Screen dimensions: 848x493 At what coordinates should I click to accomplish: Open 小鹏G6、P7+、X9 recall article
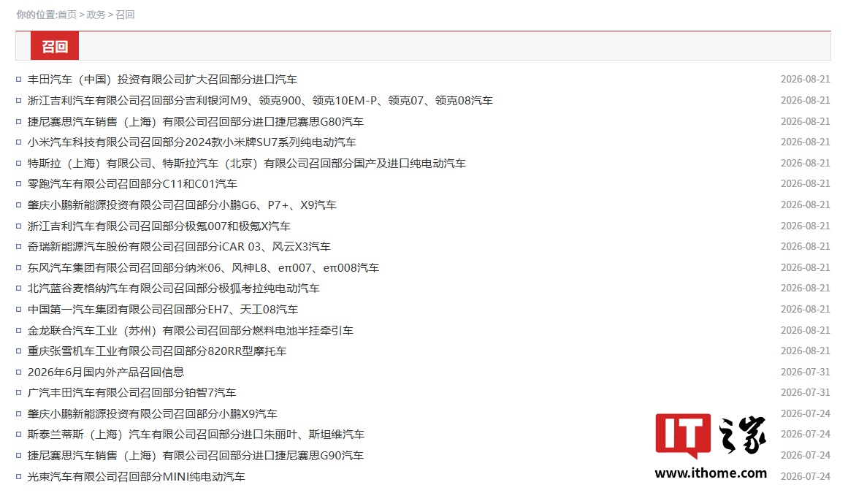click(x=183, y=205)
